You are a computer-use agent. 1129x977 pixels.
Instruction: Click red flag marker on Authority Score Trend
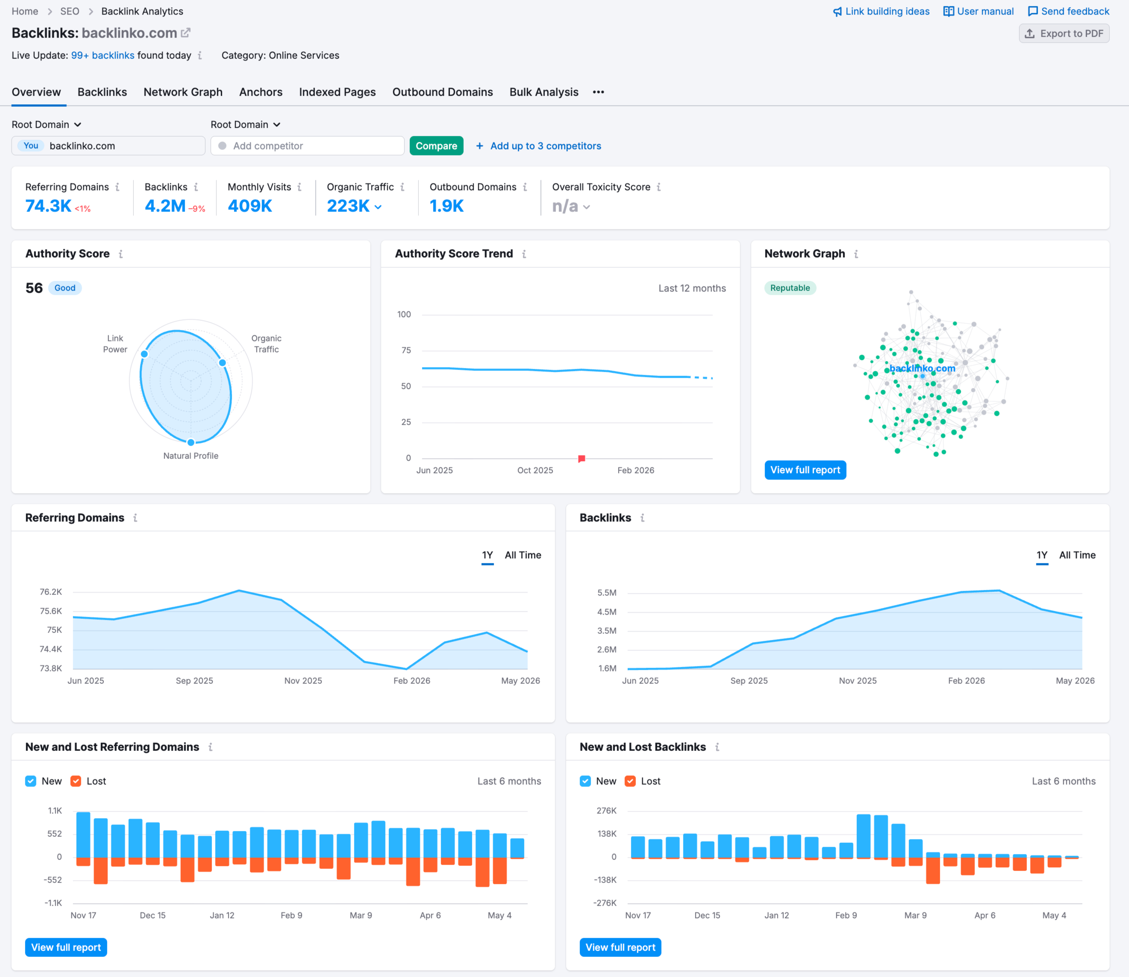(582, 459)
